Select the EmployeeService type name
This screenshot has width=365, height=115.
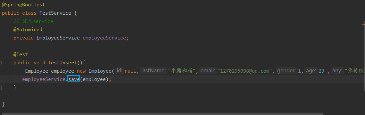pos(58,38)
